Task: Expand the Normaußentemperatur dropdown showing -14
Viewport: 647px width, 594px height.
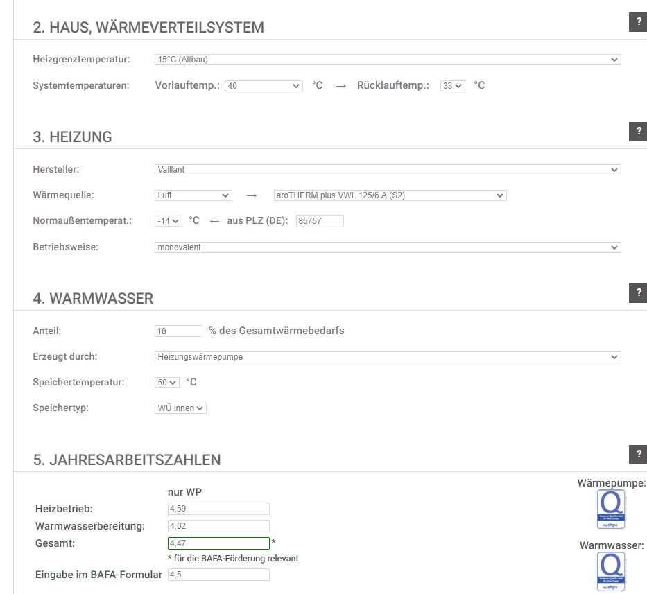Action: coord(168,221)
